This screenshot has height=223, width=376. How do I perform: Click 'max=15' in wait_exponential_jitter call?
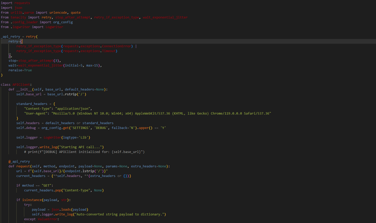click(92, 65)
